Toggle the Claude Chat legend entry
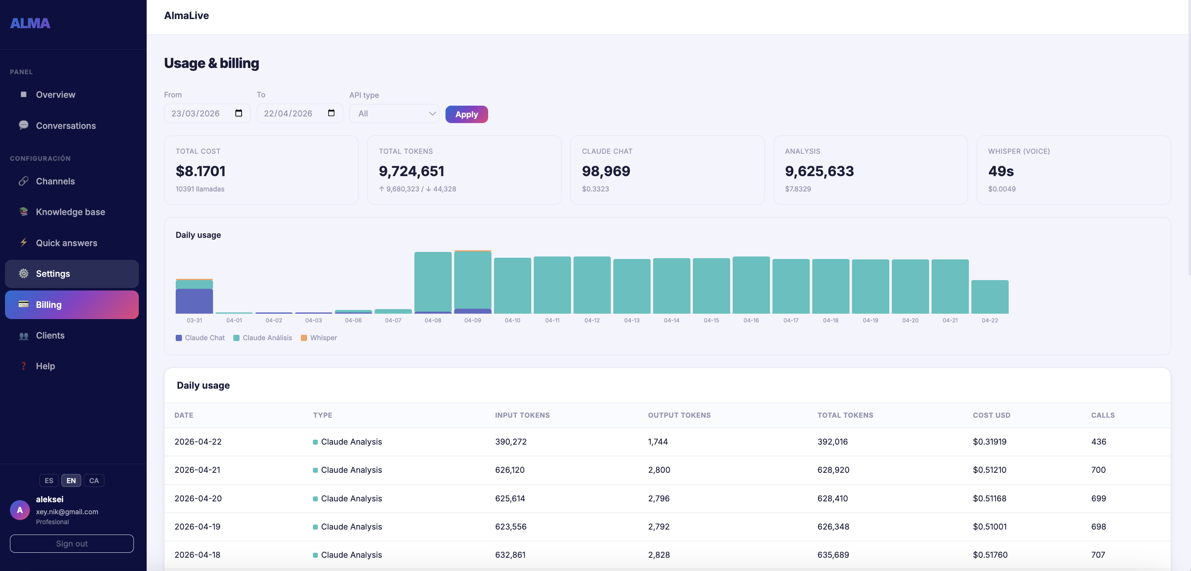The image size is (1191, 571). pos(200,338)
